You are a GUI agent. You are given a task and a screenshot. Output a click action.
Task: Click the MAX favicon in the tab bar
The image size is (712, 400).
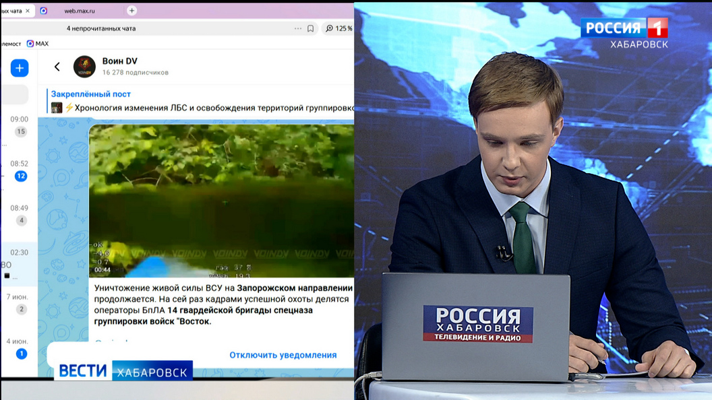44,10
